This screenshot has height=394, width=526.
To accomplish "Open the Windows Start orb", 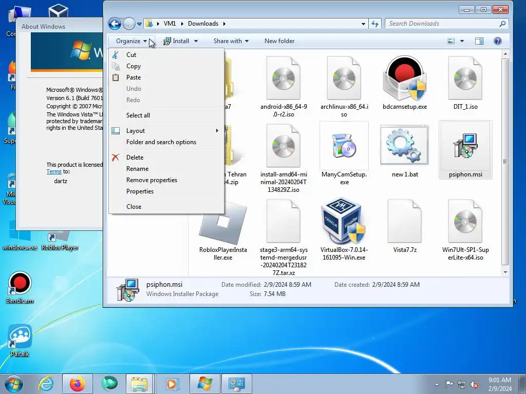I will [x=14, y=384].
